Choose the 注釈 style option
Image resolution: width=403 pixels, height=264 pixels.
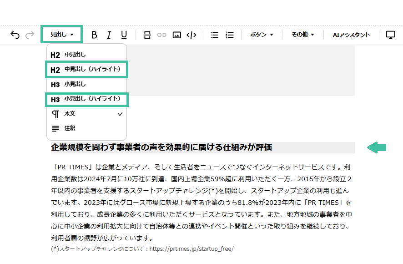pyautogui.click(x=86, y=128)
